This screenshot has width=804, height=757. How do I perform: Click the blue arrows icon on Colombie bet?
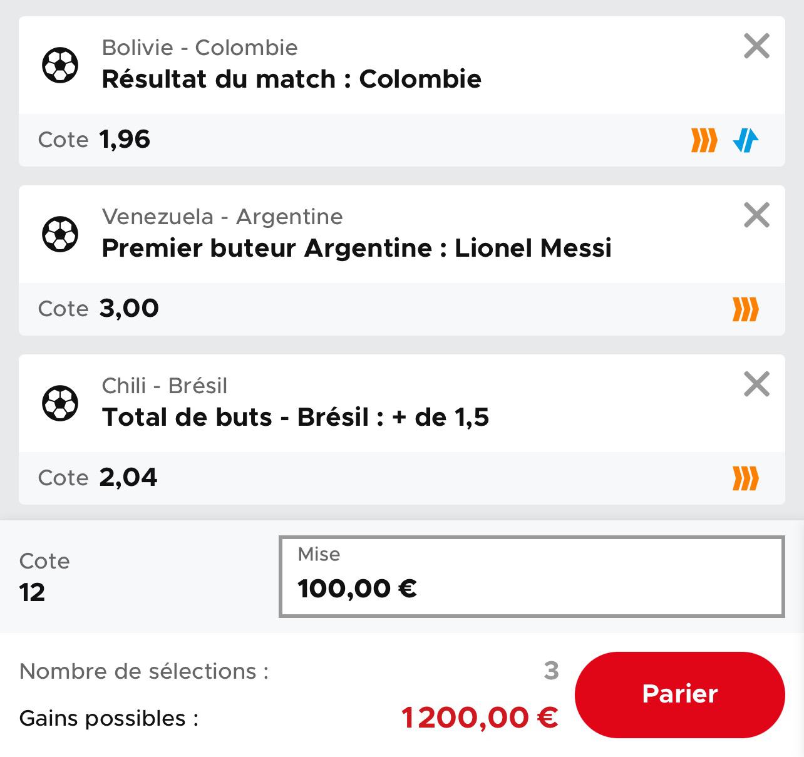(745, 140)
